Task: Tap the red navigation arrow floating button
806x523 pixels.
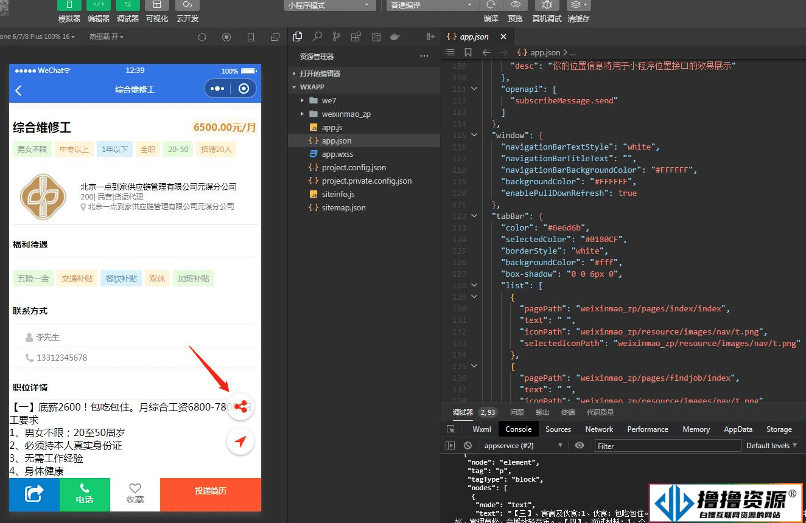Action: tap(240, 442)
